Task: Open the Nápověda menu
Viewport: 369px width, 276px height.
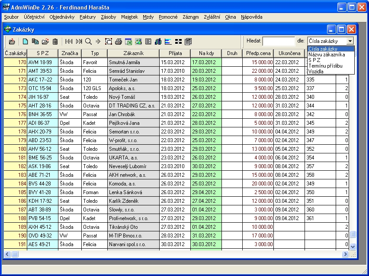Action: [x=252, y=17]
